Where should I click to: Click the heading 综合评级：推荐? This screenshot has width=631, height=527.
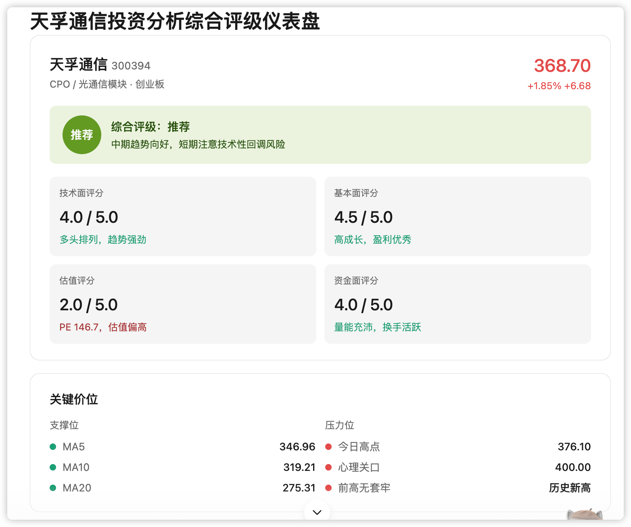point(150,127)
